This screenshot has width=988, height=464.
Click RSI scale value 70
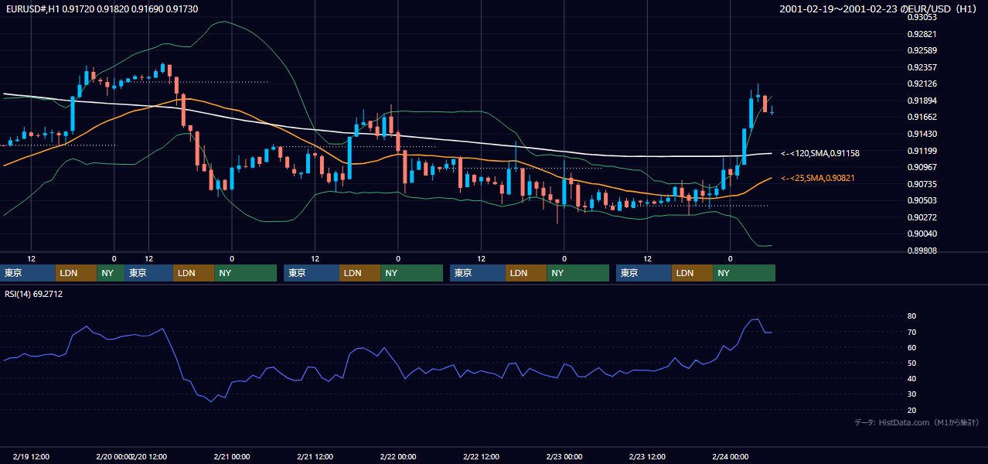click(x=912, y=332)
